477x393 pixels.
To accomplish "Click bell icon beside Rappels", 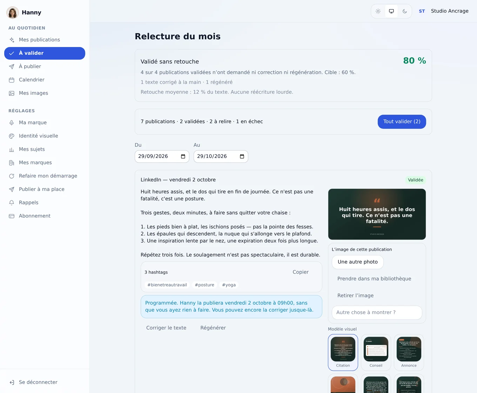I will click(x=12, y=202).
